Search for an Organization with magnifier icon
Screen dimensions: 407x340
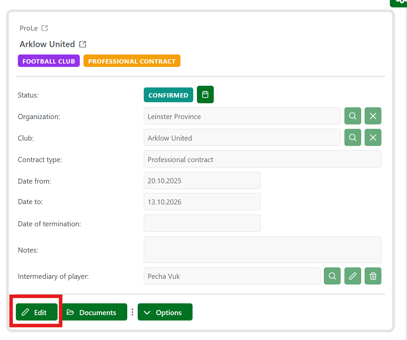coord(352,116)
